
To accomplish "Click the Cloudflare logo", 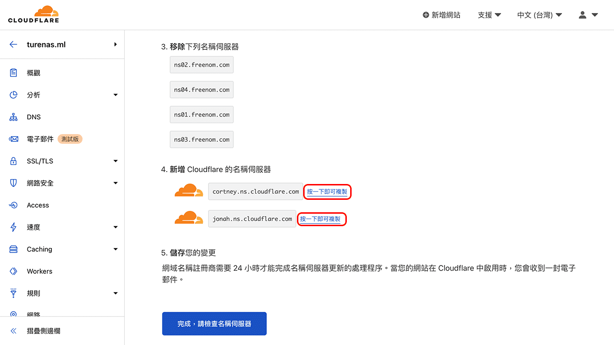I will pyautogui.click(x=34, y=14).
